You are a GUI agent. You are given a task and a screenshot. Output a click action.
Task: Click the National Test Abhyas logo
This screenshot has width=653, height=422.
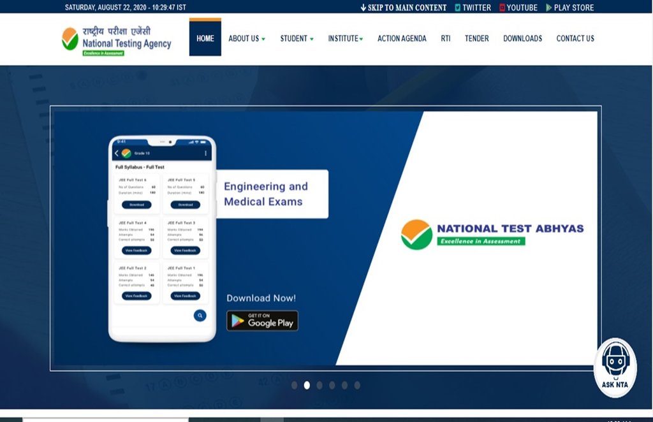tap(492, 234)
